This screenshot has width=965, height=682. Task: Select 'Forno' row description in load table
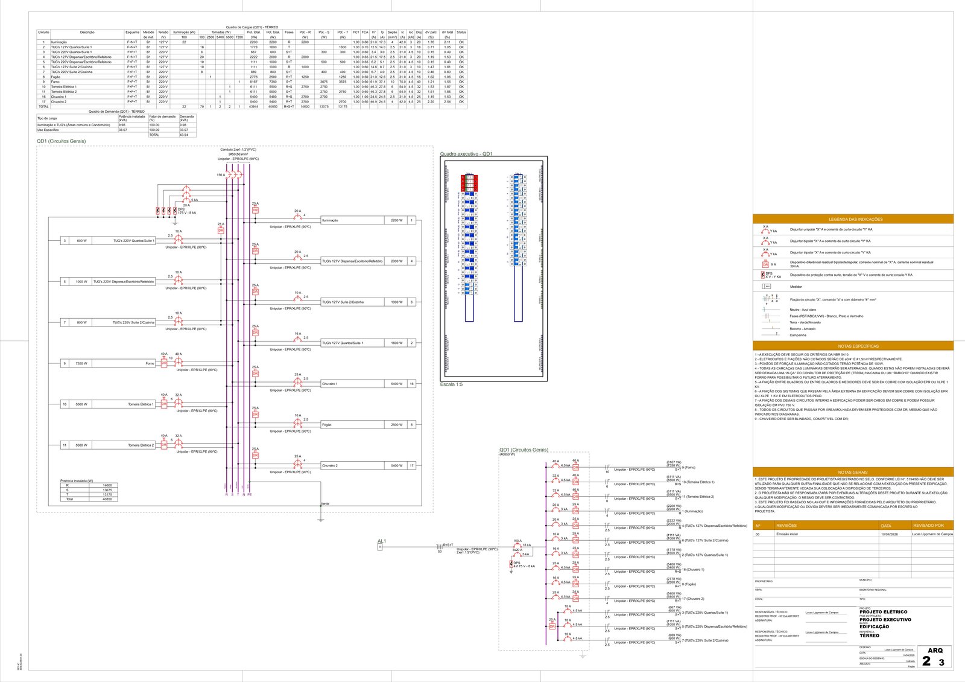[55, 81]
